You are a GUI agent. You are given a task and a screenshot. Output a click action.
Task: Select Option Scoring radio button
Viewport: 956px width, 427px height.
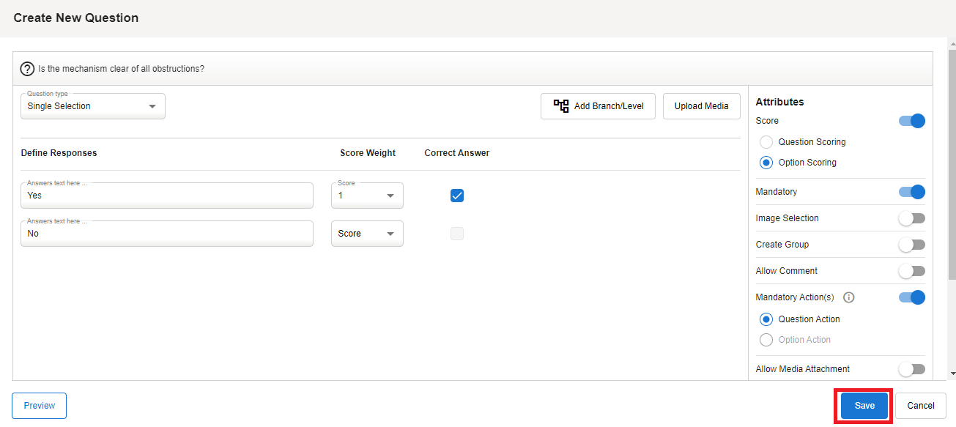pyautogui.click(x=766, y=163)
